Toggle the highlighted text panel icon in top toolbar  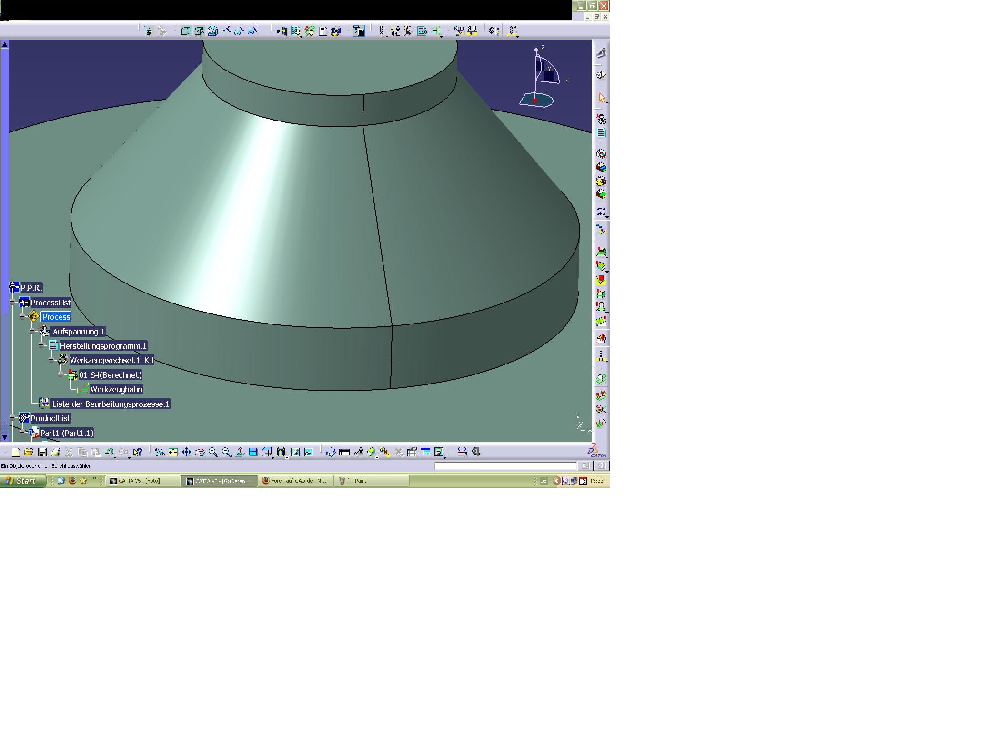coord(359,31)
